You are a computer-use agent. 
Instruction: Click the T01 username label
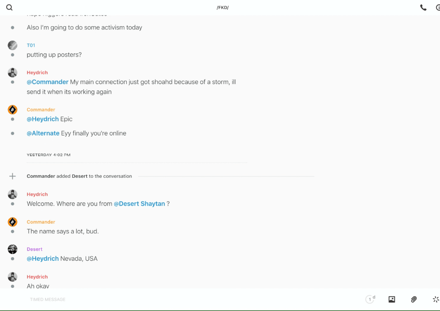(31, 45)
